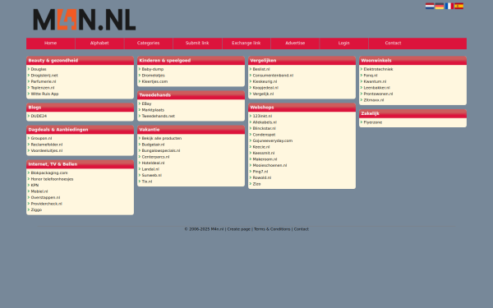493x308 pixels.
Task: Open the Zitmaxx.nl link
Action: 374,100
